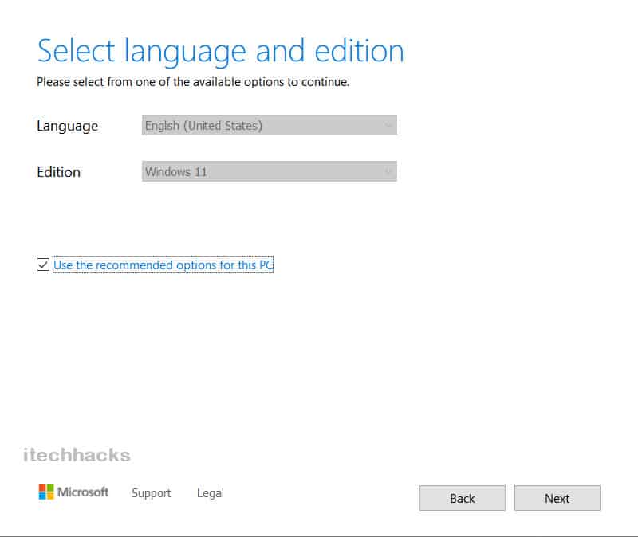638x537 pixels.
Task: Uncheck the recommended options checkbox
Action: (43, 265)
